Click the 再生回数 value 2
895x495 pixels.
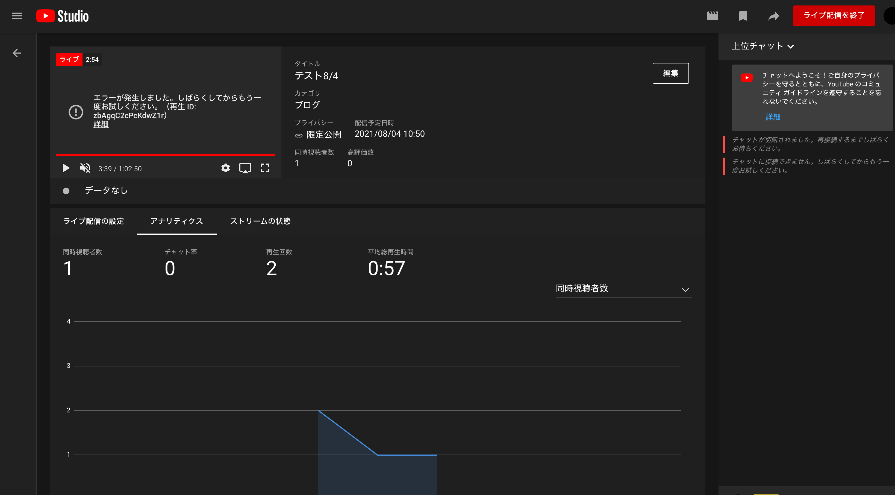pos(271,269)
